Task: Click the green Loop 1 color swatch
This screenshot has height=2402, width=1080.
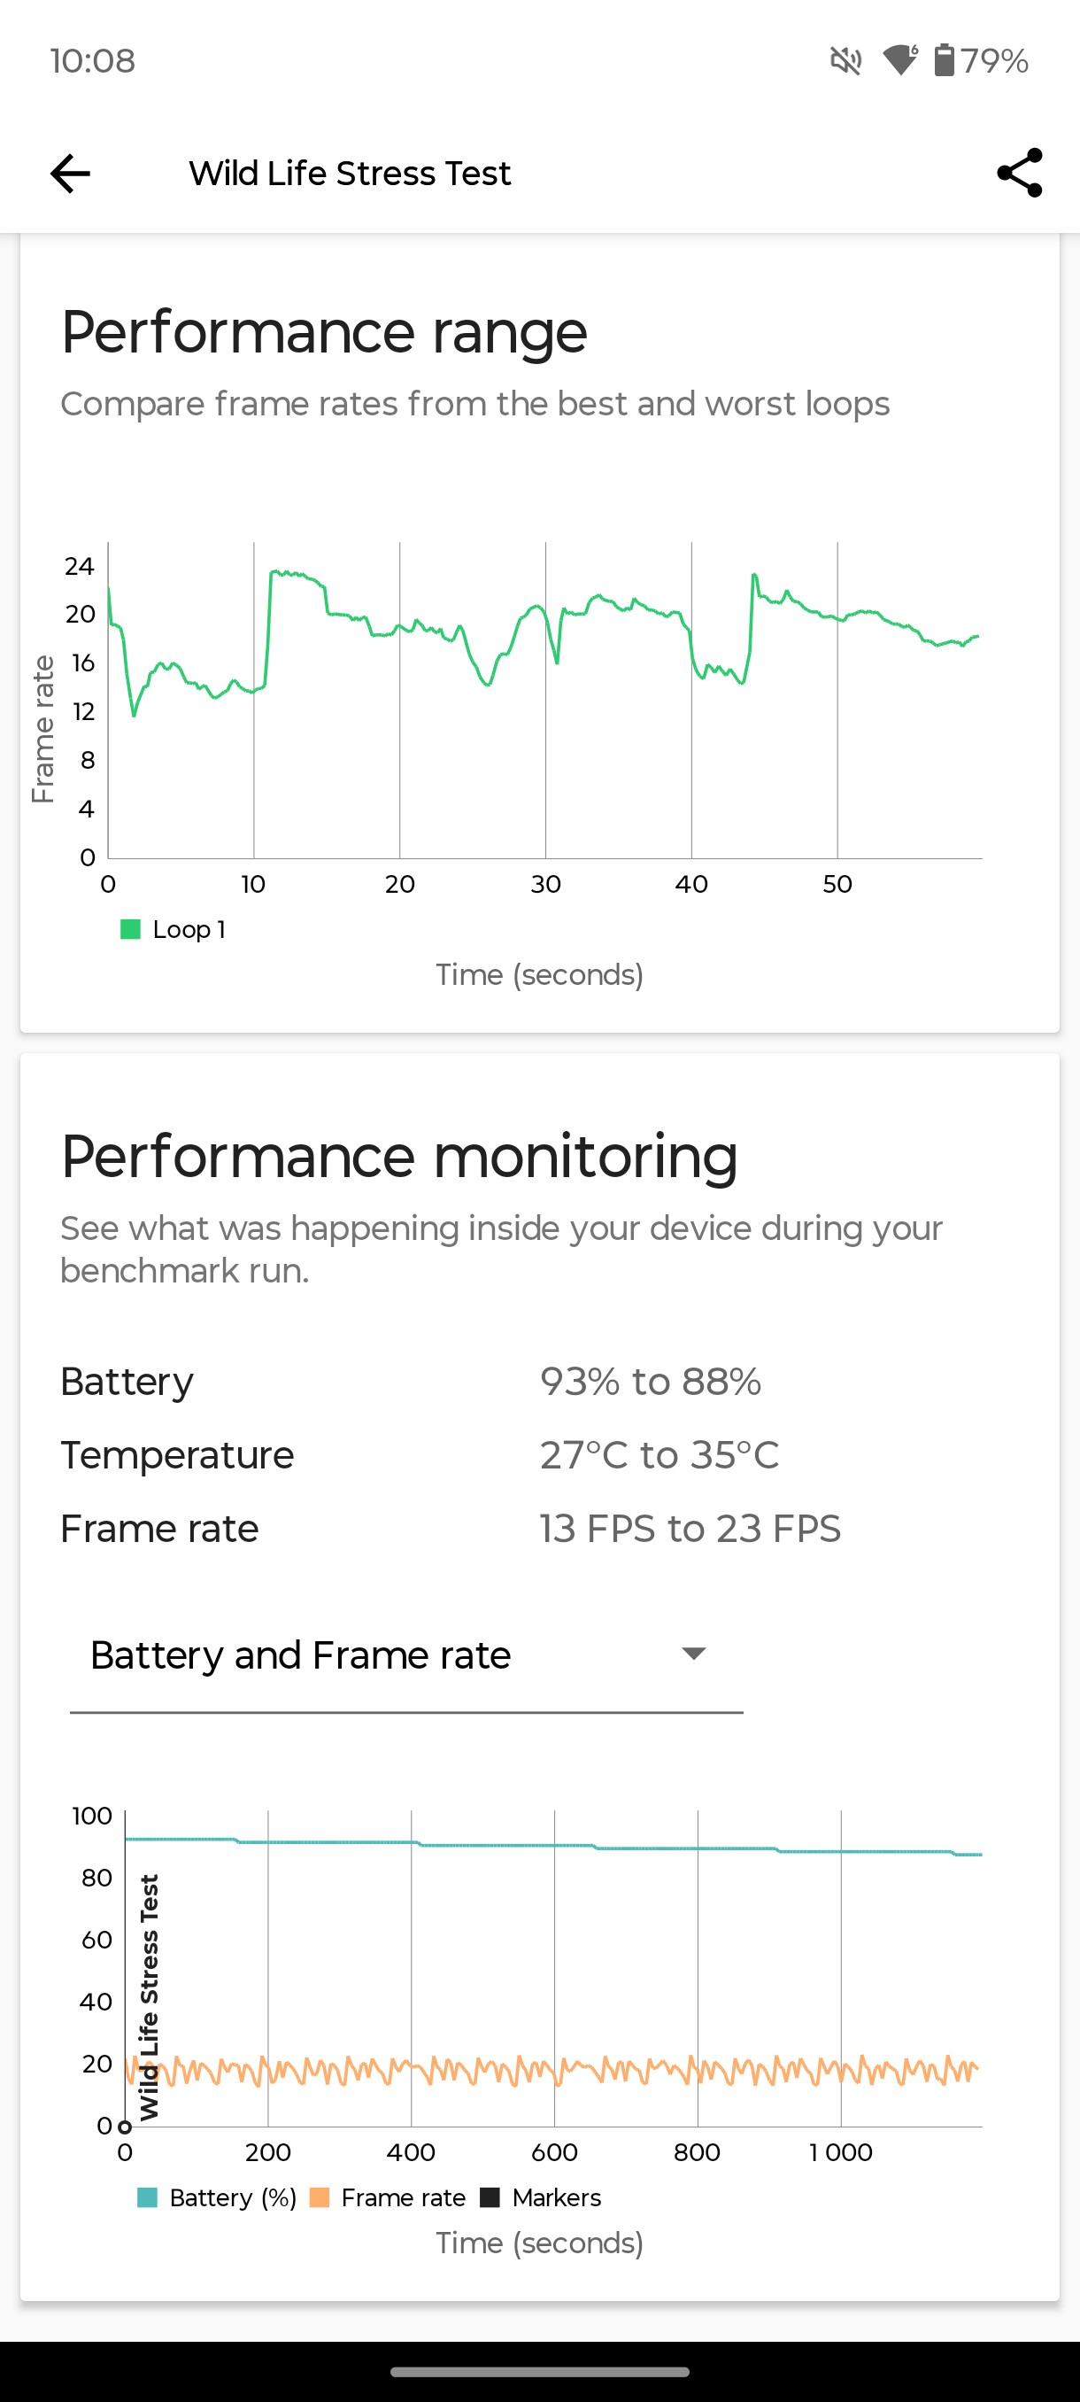Action: point(130,930)
